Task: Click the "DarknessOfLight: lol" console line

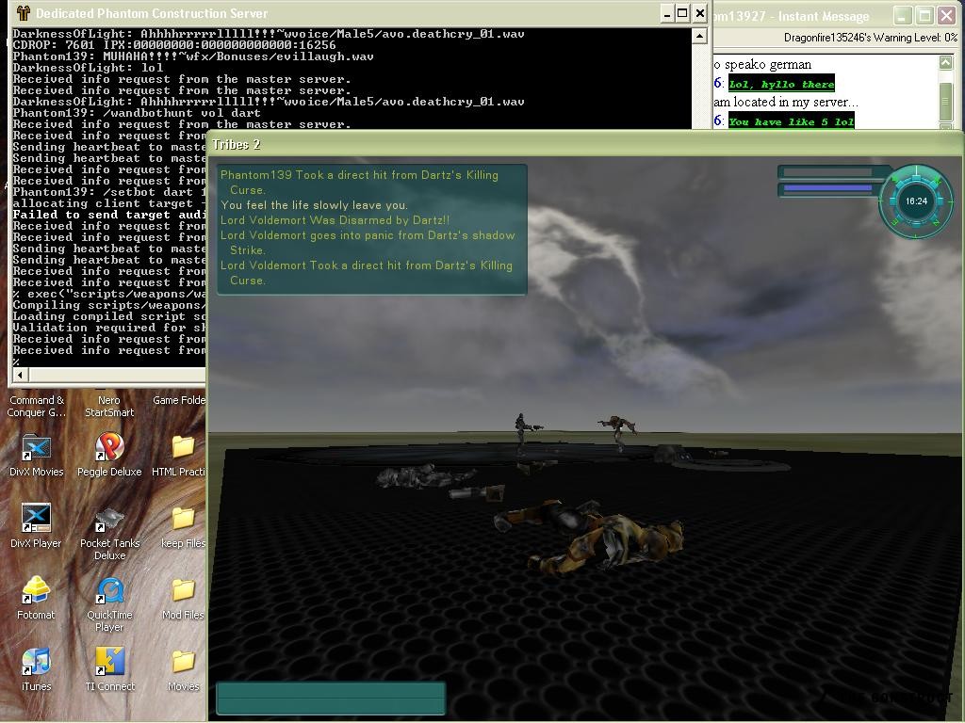Action: [x=88, y=68]
